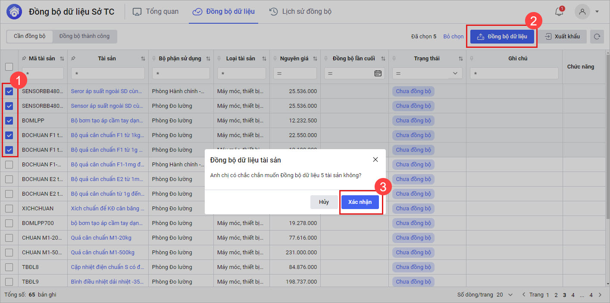
Task: Open the calendar date picker filter
Action: pyautogui.click(x=378, y=73)
